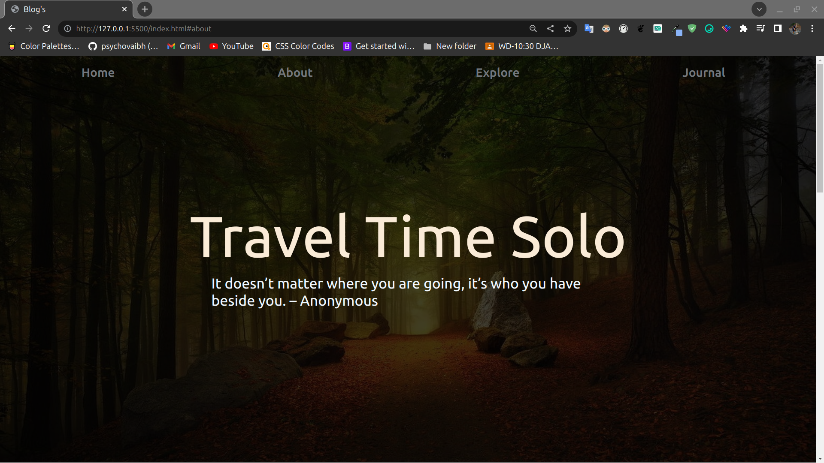Switch to the Journal section

[703, 72]
